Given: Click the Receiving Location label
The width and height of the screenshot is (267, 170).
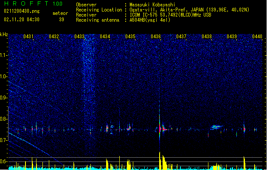Looking at the screenshot, I should (x=99, y=10).
